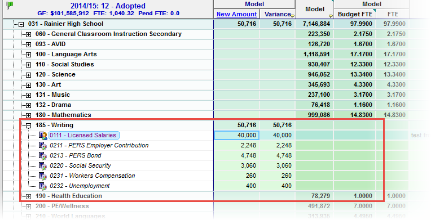Click Social Security New Amount 3,060

click(236, 165)
